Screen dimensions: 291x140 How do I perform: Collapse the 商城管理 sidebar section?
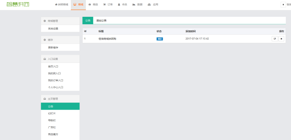click(60, 21)
